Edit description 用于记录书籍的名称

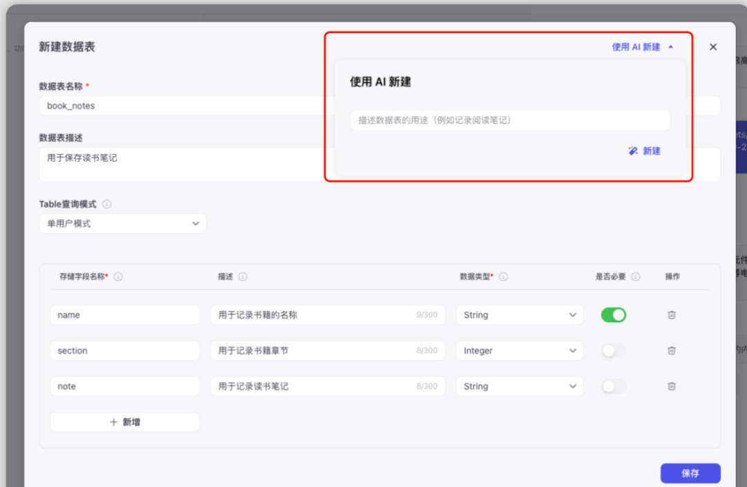[x=328, y=315]
